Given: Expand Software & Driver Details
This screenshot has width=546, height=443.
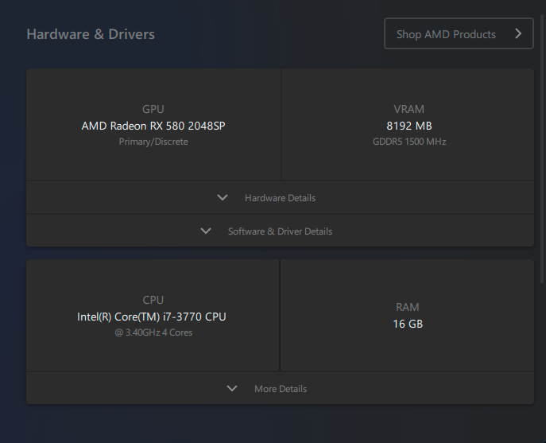Looking at the screenshot, I should (280, 231).
